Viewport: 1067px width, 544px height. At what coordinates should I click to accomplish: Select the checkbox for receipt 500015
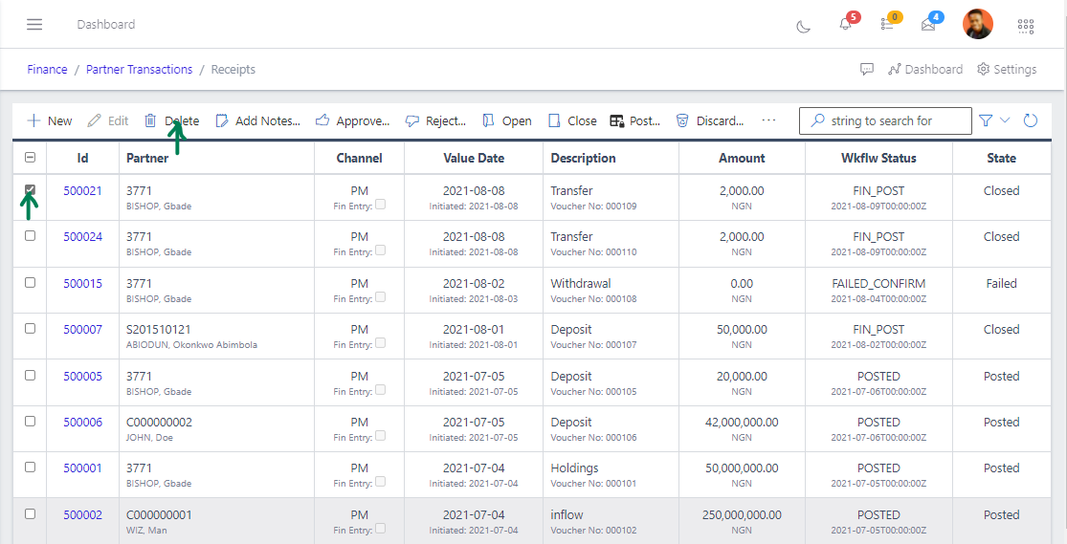pyautogui.click(x=30, y=283)
